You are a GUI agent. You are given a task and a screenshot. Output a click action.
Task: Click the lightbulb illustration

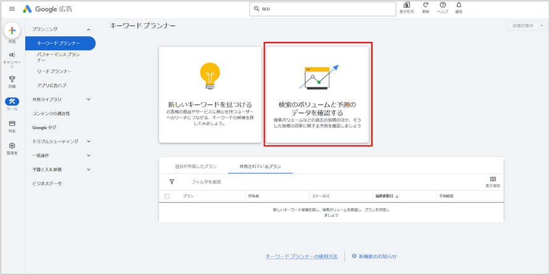209,77
